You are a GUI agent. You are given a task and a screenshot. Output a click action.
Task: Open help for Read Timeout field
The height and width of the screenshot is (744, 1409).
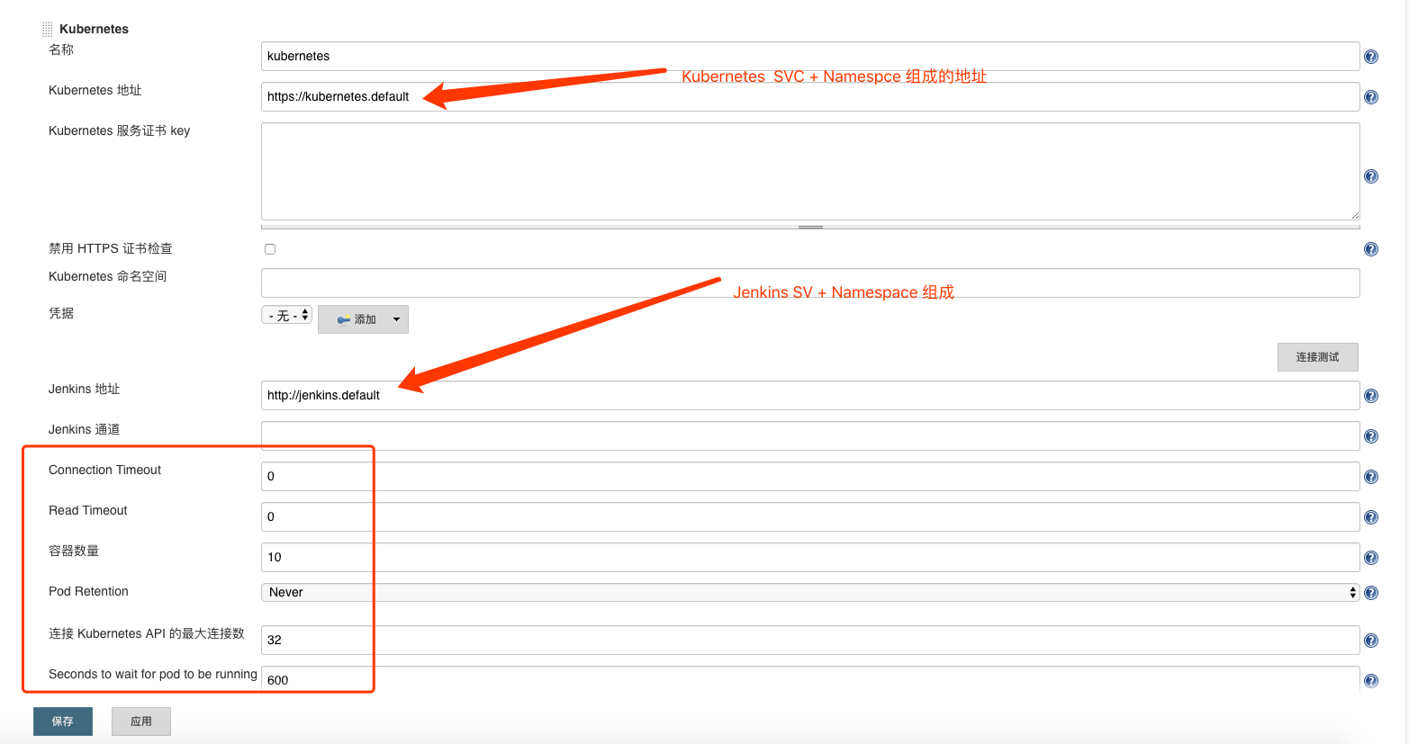point(1370,517)
